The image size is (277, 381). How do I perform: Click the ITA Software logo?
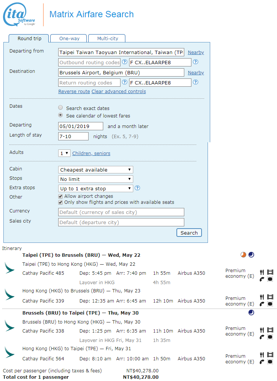coord(19,14)
